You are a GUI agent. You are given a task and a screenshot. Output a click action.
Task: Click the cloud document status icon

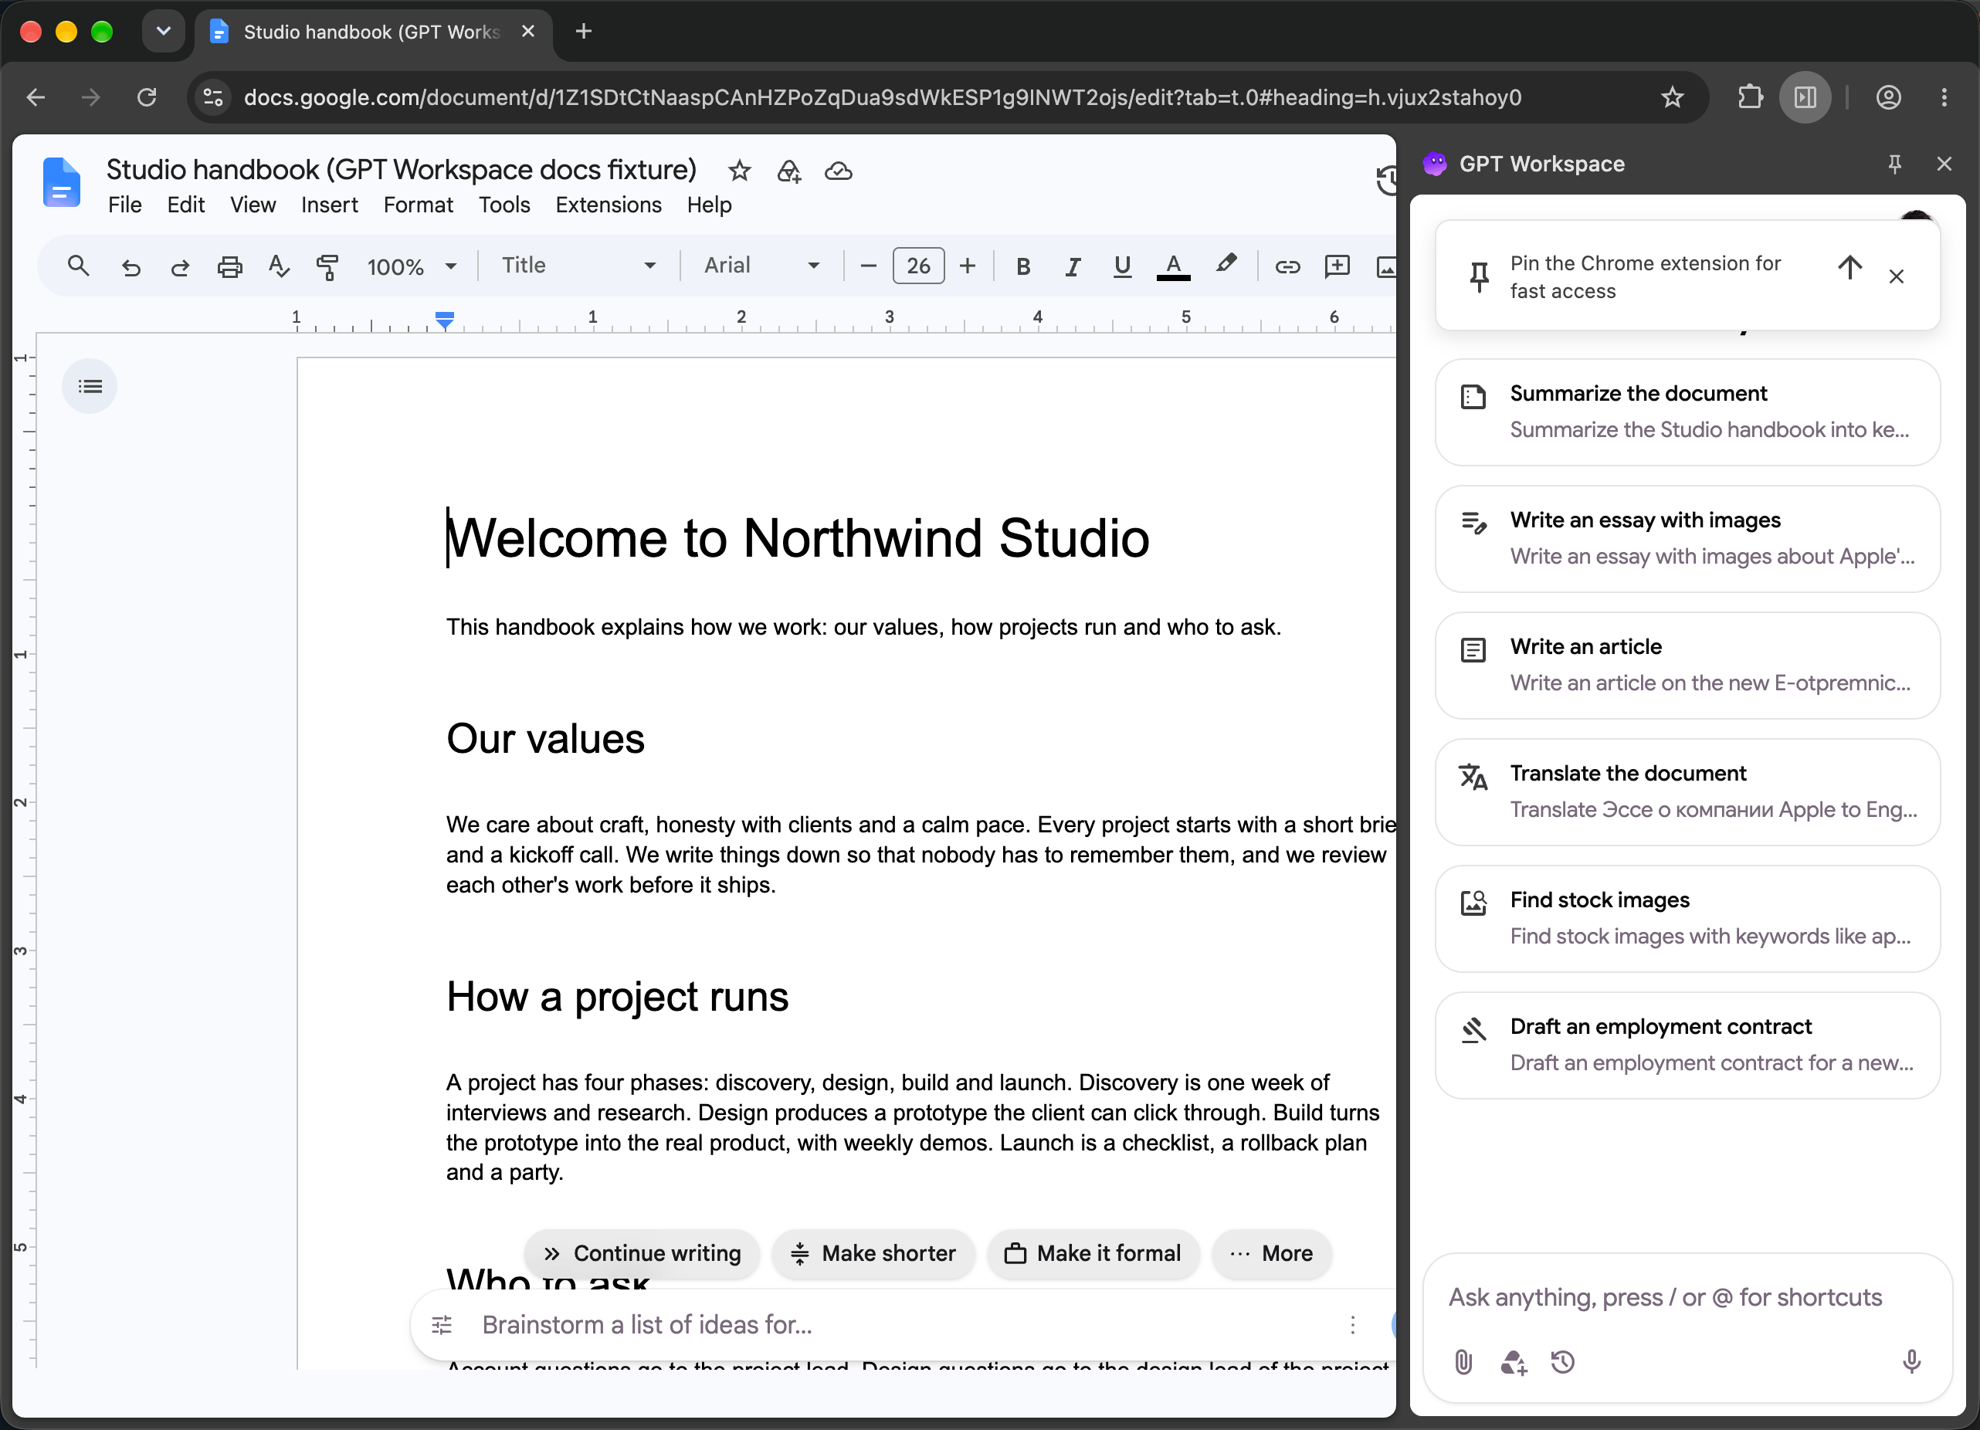tap(838, 171)
